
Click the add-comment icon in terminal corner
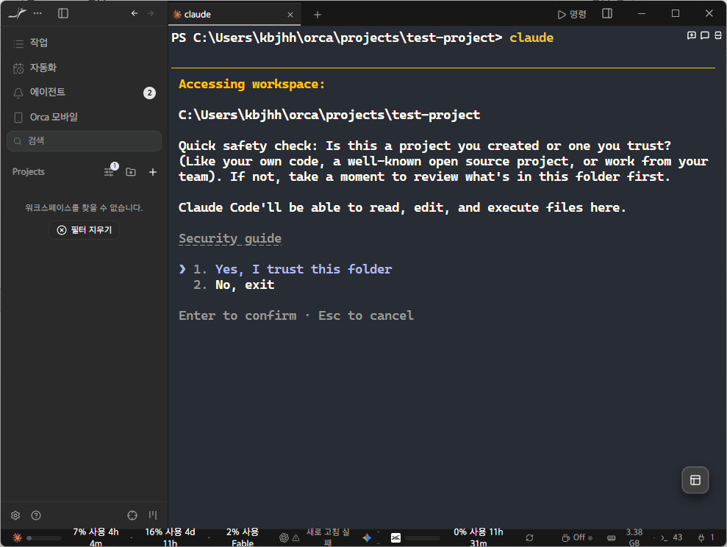(691, 35)
